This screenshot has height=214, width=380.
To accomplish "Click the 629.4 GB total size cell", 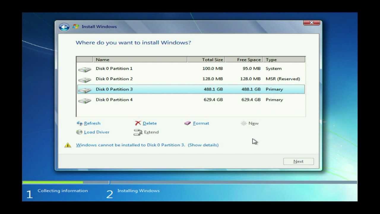I will pos(213,100).
